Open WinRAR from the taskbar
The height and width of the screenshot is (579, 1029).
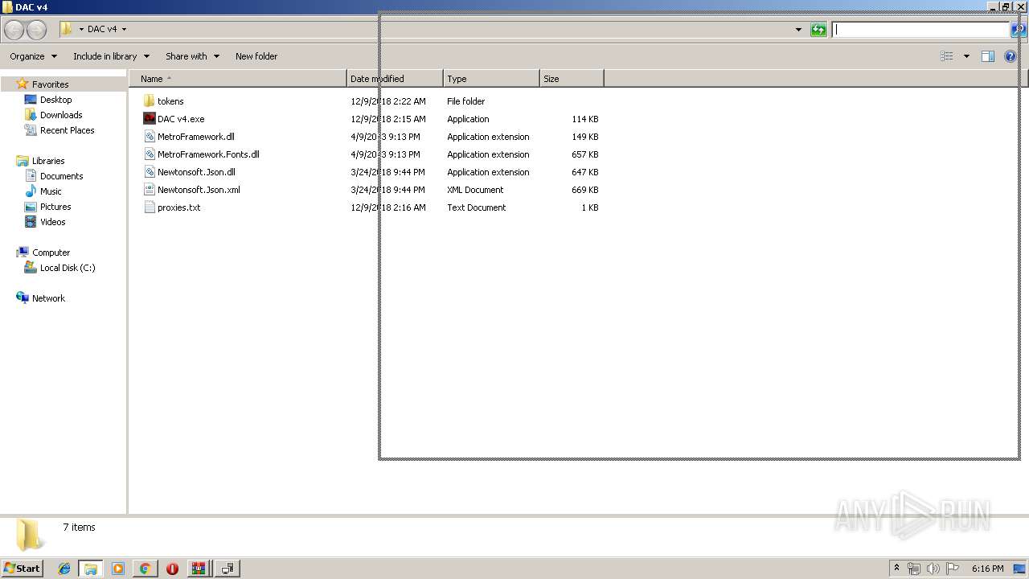point(199,569)
